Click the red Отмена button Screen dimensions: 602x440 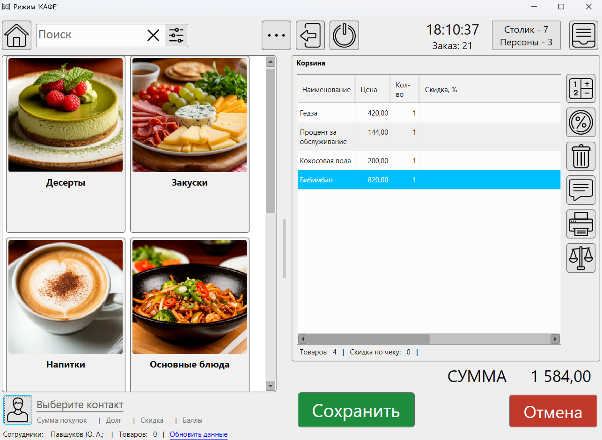pyautogui.click(x=553, y=411)
